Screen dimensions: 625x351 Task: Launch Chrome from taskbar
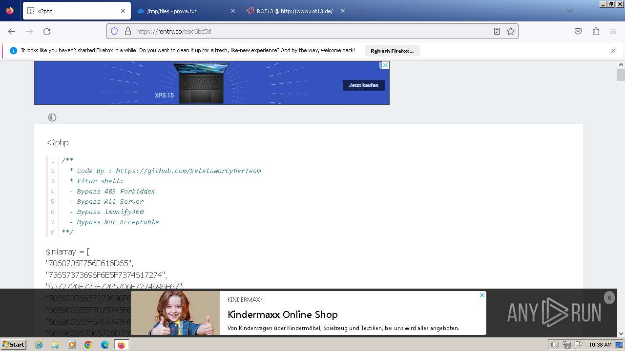coord(88,345)
